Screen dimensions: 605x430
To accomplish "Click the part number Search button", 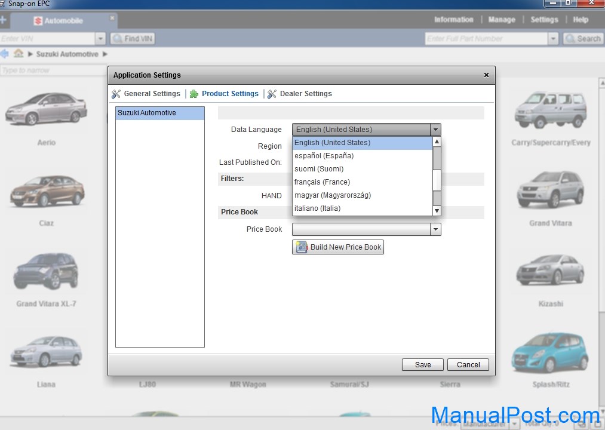I will (x=583, y=39).
